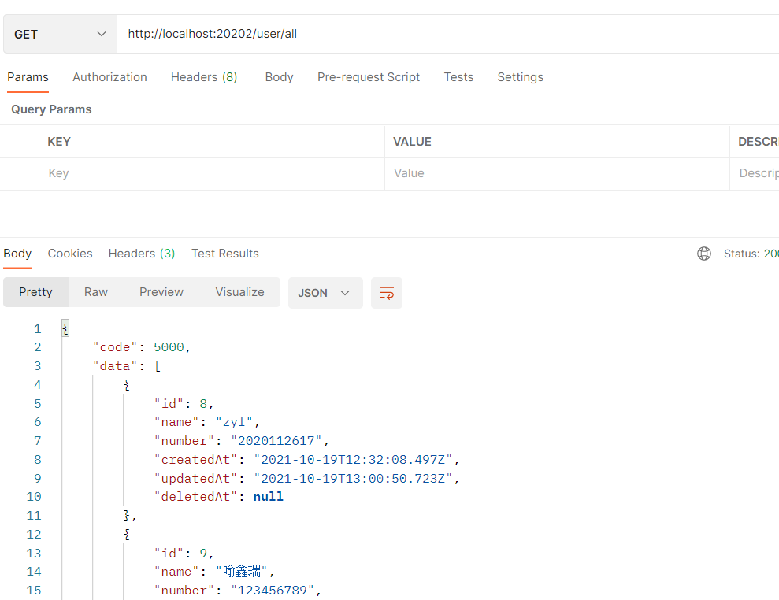
Task: Open the Tests tab
Action: 458,77
